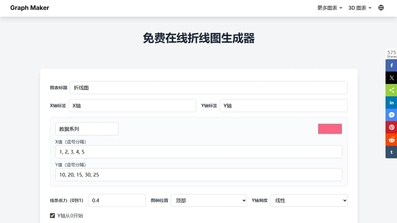The height and width of the screenshot is (223, 397).
Task: Uncheck the Y轴从0开始 checkbox
Action: click(x=52, y=216)
